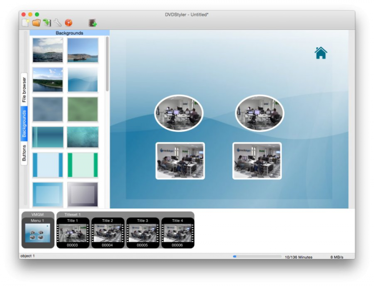The image size is (374, 286).
Task: Click the 10/136 Minutes status text
Action: coord(298,257)
